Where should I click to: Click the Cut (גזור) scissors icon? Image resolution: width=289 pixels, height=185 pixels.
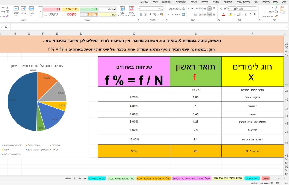coord(277,7)
